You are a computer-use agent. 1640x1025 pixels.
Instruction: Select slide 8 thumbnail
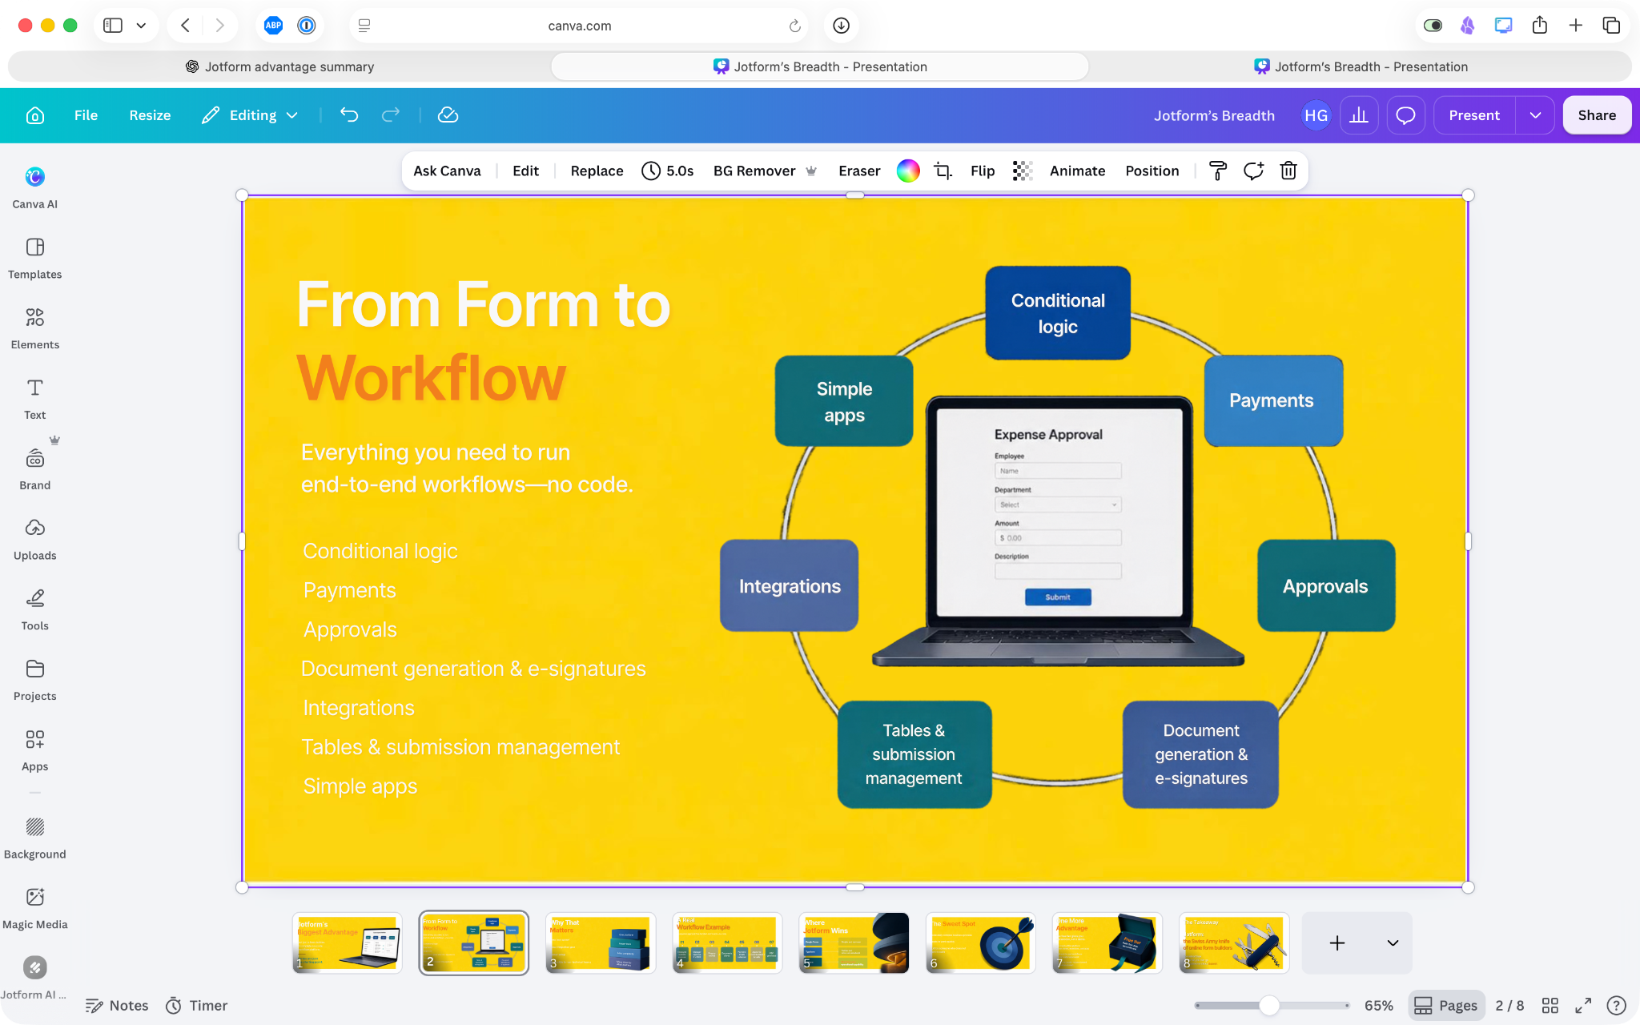1234,943
